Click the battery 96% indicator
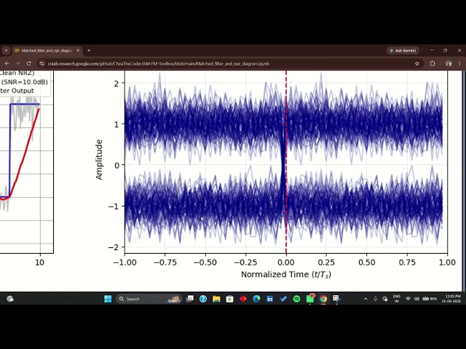466x349 pixels. pos(430,299)
